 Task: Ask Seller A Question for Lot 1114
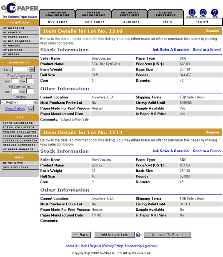coord(170,151)
